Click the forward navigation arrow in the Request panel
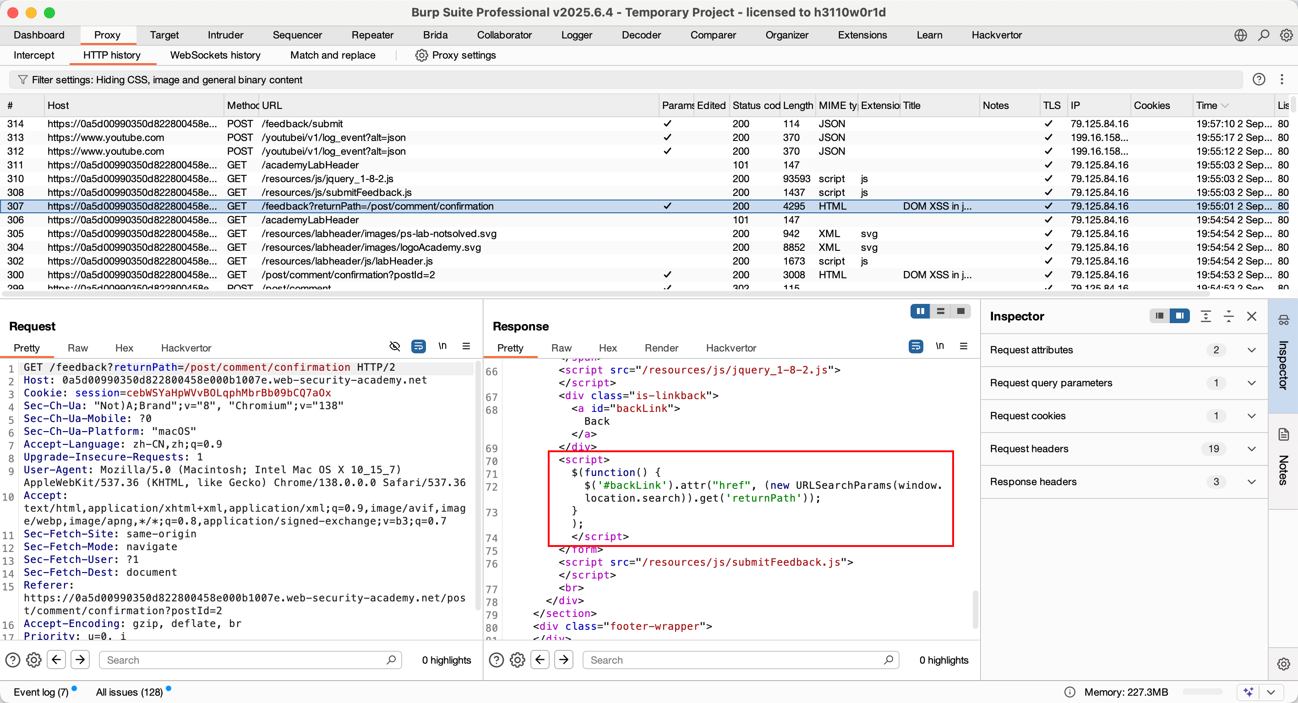 [80, 660]
